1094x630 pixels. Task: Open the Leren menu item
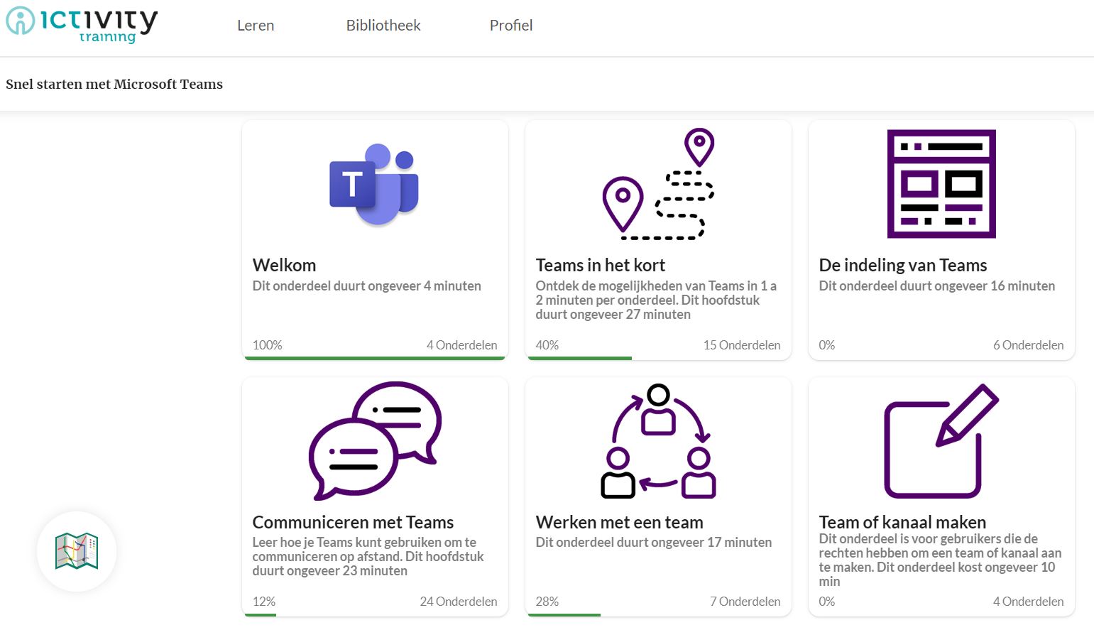[x=256, y=26]
